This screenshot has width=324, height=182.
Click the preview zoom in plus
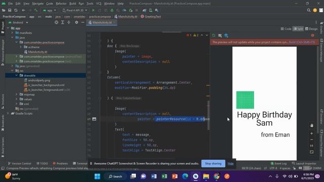(311, 133)
